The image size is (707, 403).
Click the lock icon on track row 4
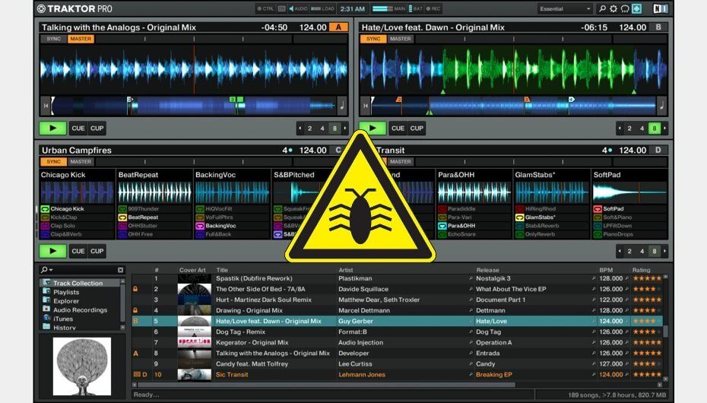point(135,310)
